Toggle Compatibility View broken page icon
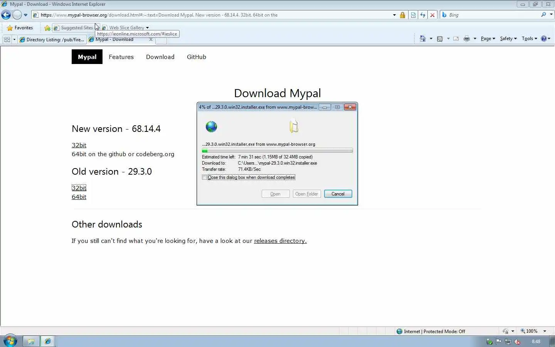555x347 pixels. click(x=413, y=15)
